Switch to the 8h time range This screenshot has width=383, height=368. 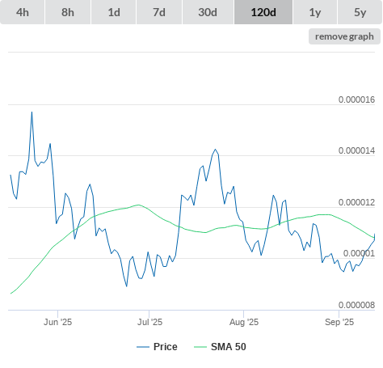(68, 12)
